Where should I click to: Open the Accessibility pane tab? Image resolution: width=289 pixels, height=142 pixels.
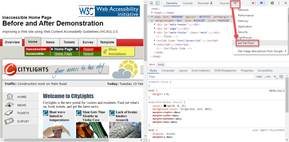265,70
